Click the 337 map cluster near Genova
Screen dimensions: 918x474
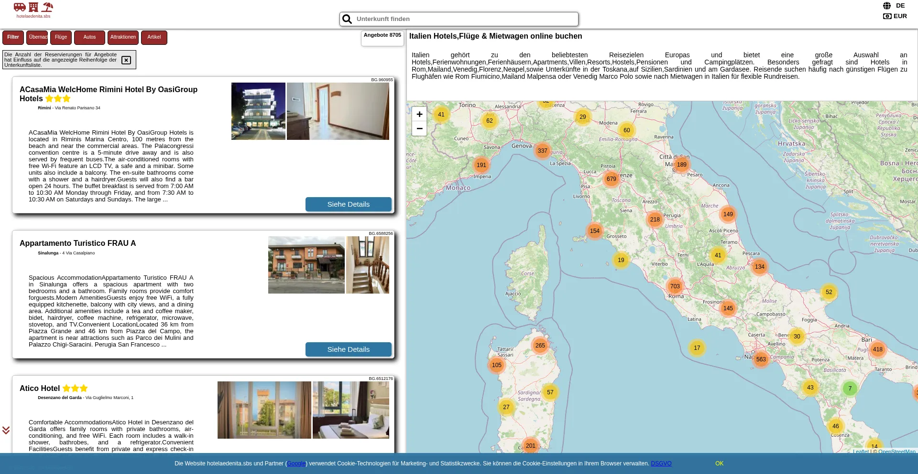coord(542,151)
